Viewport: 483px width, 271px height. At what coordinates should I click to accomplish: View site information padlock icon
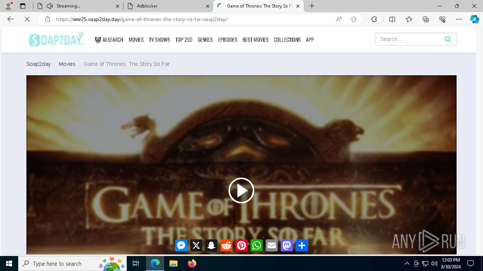pos(48,19)
